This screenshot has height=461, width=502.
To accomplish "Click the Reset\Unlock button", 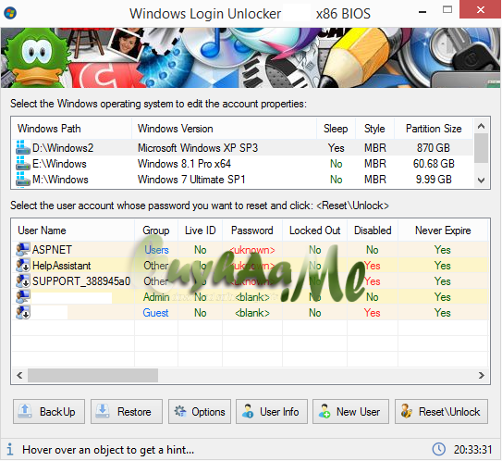I will 441,411.
